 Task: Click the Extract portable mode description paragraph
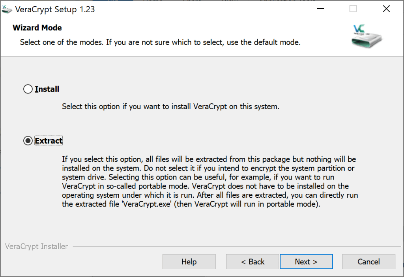click(x=209, y=182)
